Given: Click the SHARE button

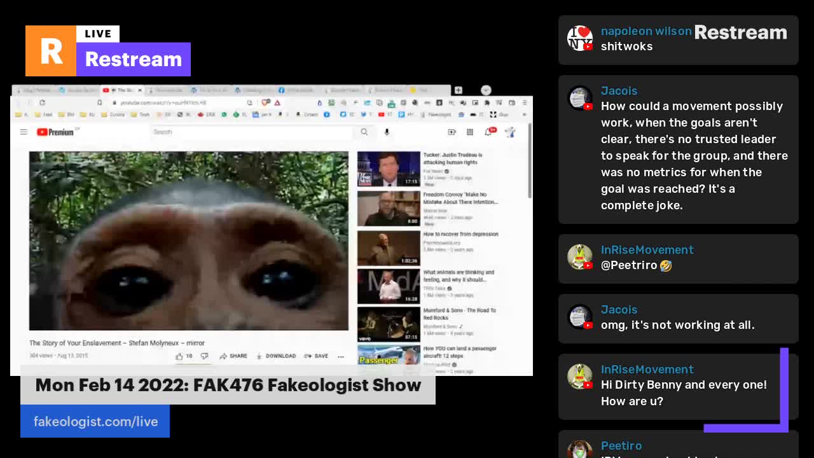Looking at the screenshot, I should (233, 356).
